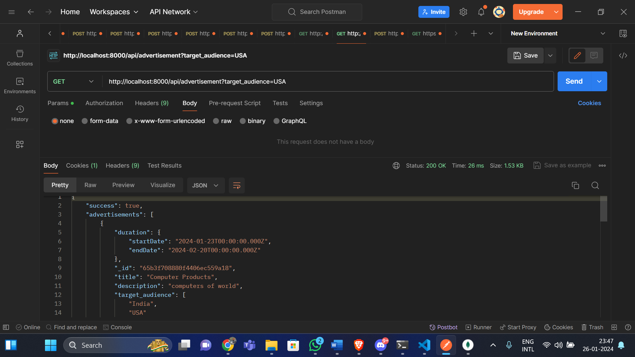Image resolution: width=635 pixels, height=357 pixels.
Task: Toggle the edit pencil mode
Action: pos(577,56)
